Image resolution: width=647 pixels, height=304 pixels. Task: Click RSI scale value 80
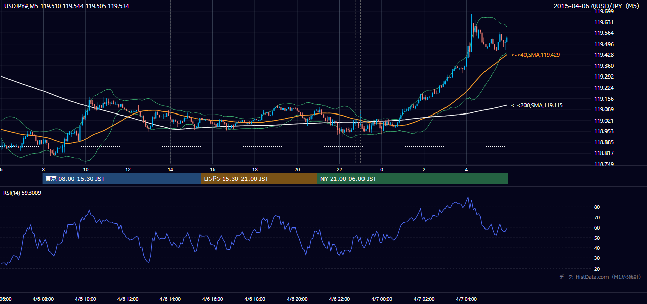597,207
